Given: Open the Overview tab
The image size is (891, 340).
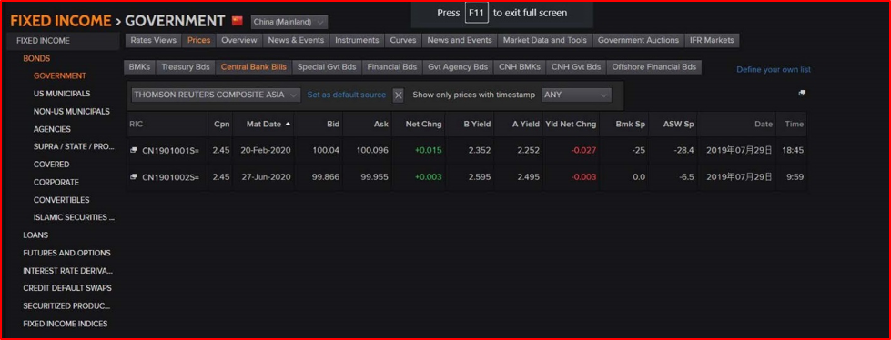Looking at the screenshot, I should [x=239, y=40].
